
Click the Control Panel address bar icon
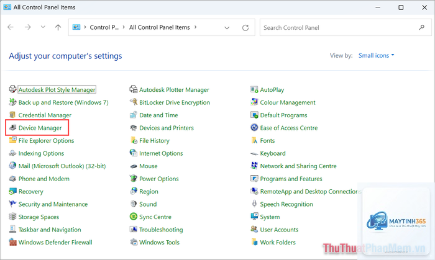point(76,27)
